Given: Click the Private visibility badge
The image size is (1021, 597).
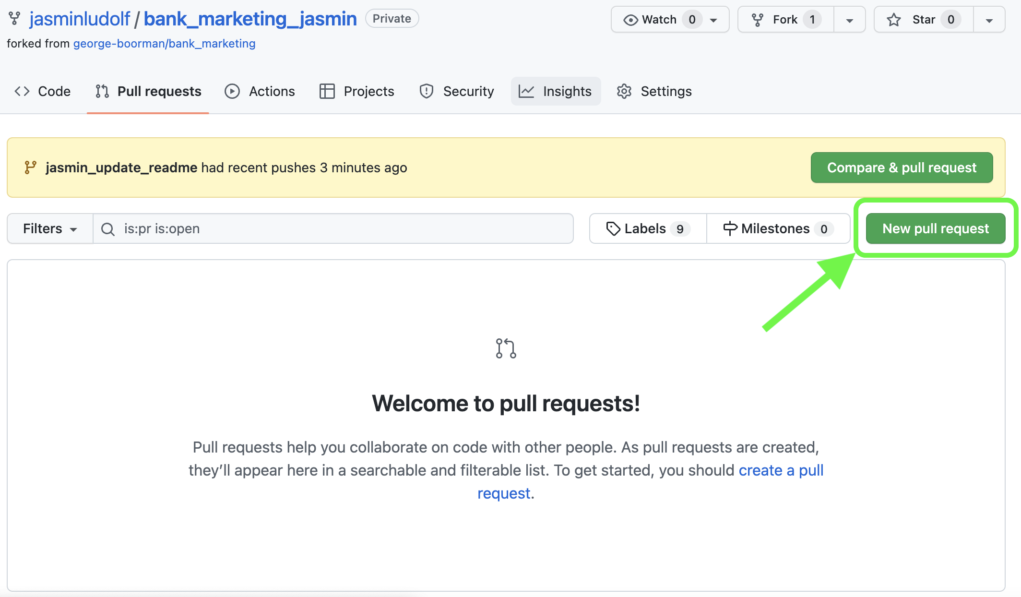Looking at the screenshot, I should 392,19.
